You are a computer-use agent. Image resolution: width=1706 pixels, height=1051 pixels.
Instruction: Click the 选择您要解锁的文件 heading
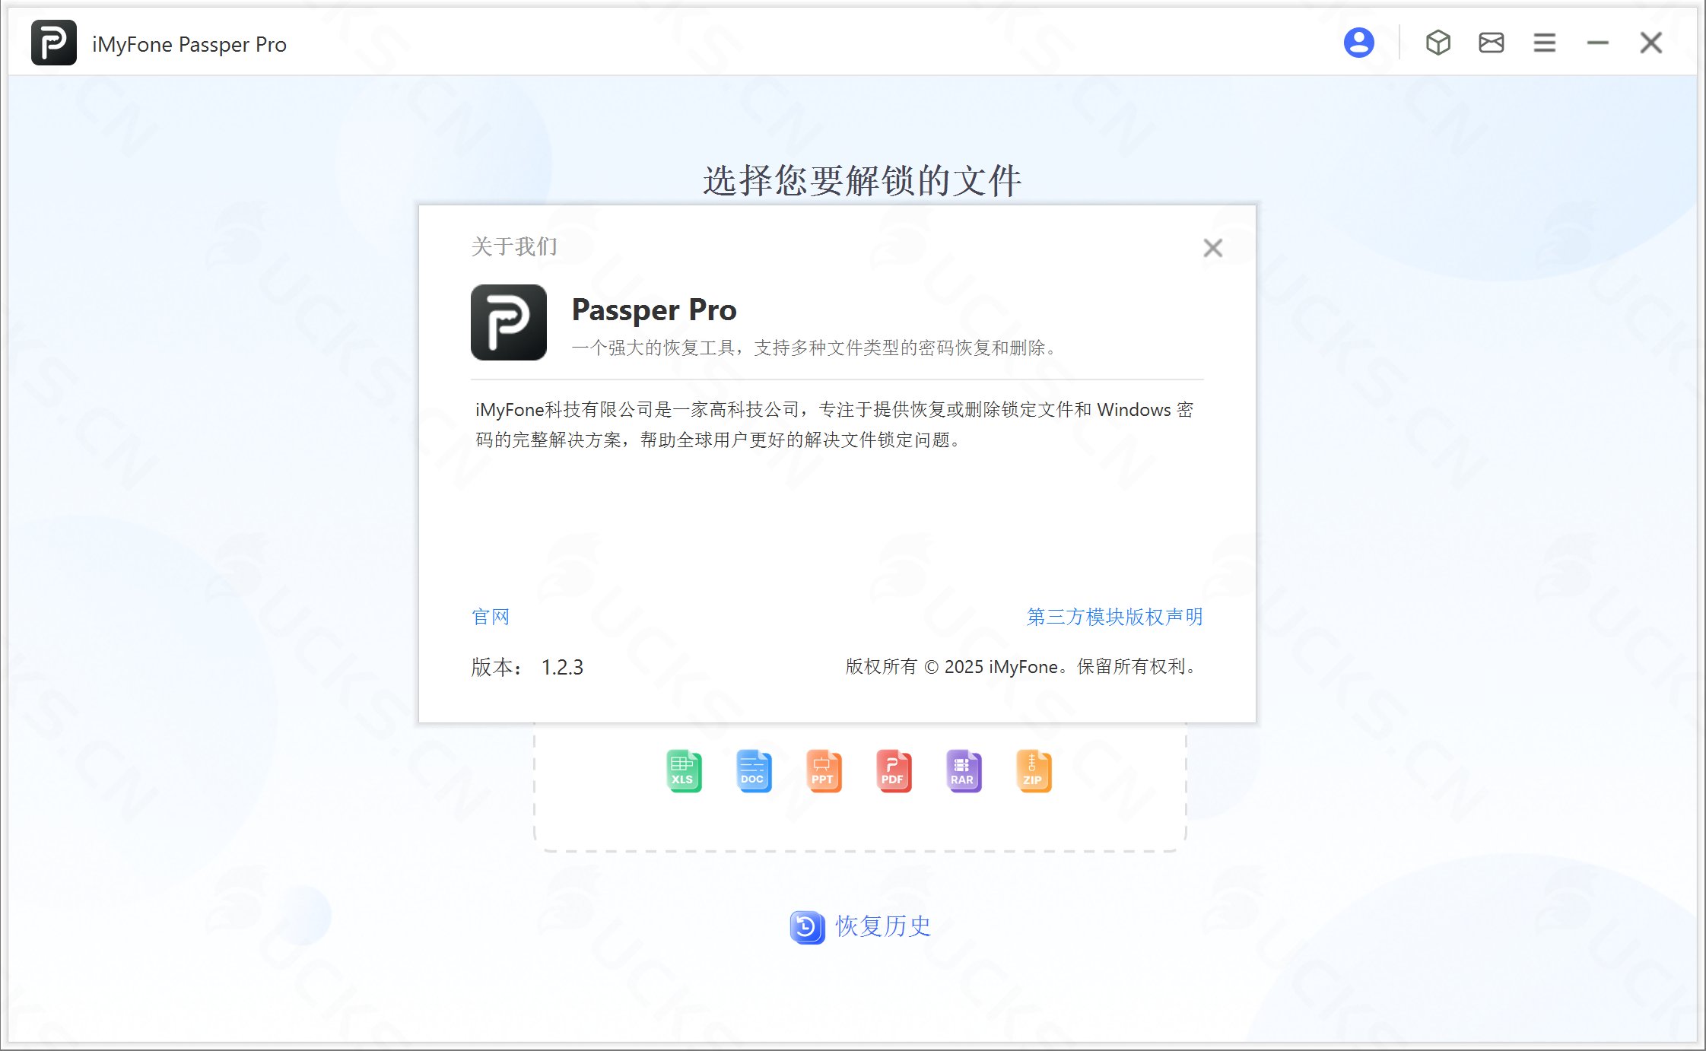863,181
